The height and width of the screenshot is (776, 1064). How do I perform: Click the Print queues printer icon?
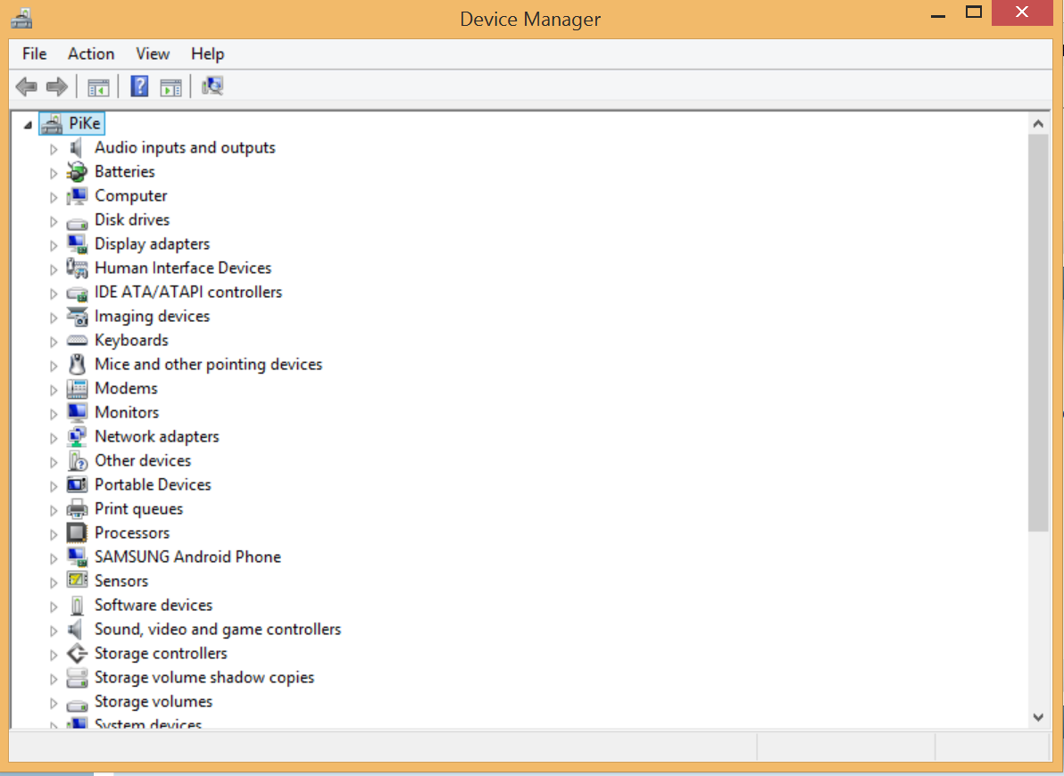pos(77,508)
